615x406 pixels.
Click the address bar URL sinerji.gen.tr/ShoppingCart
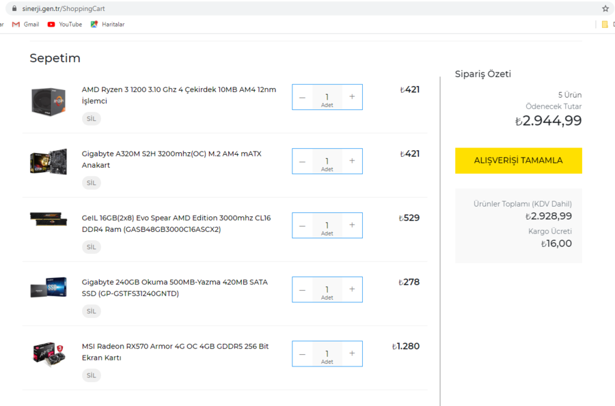(x=64, y=9)
